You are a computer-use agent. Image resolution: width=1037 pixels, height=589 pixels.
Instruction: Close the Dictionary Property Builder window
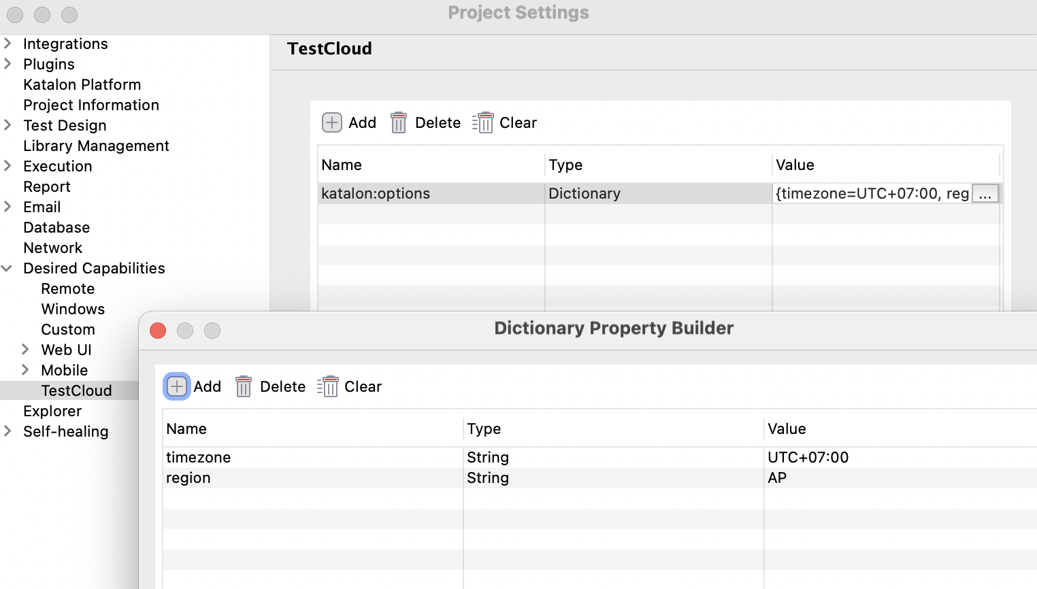(158, 331)
